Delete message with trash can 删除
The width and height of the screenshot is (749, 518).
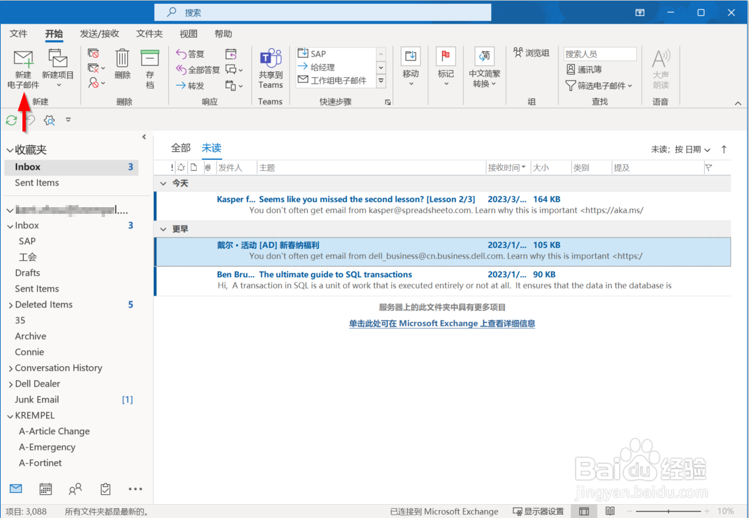(x=122, y=65)
